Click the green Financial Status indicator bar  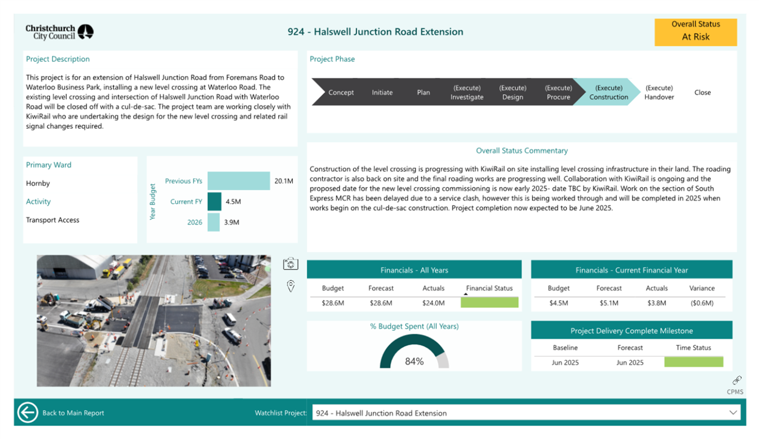489,303
